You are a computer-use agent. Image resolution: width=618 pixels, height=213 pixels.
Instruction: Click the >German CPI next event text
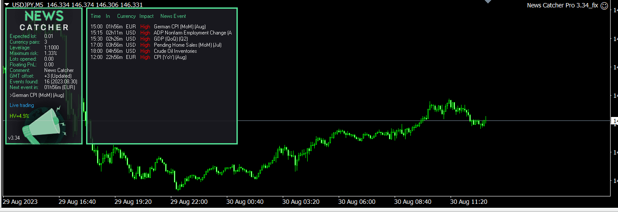(37, 95)
